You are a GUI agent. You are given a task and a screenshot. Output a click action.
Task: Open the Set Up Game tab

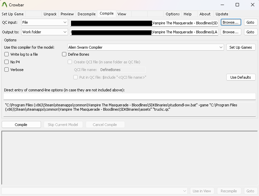pos(13,14)
